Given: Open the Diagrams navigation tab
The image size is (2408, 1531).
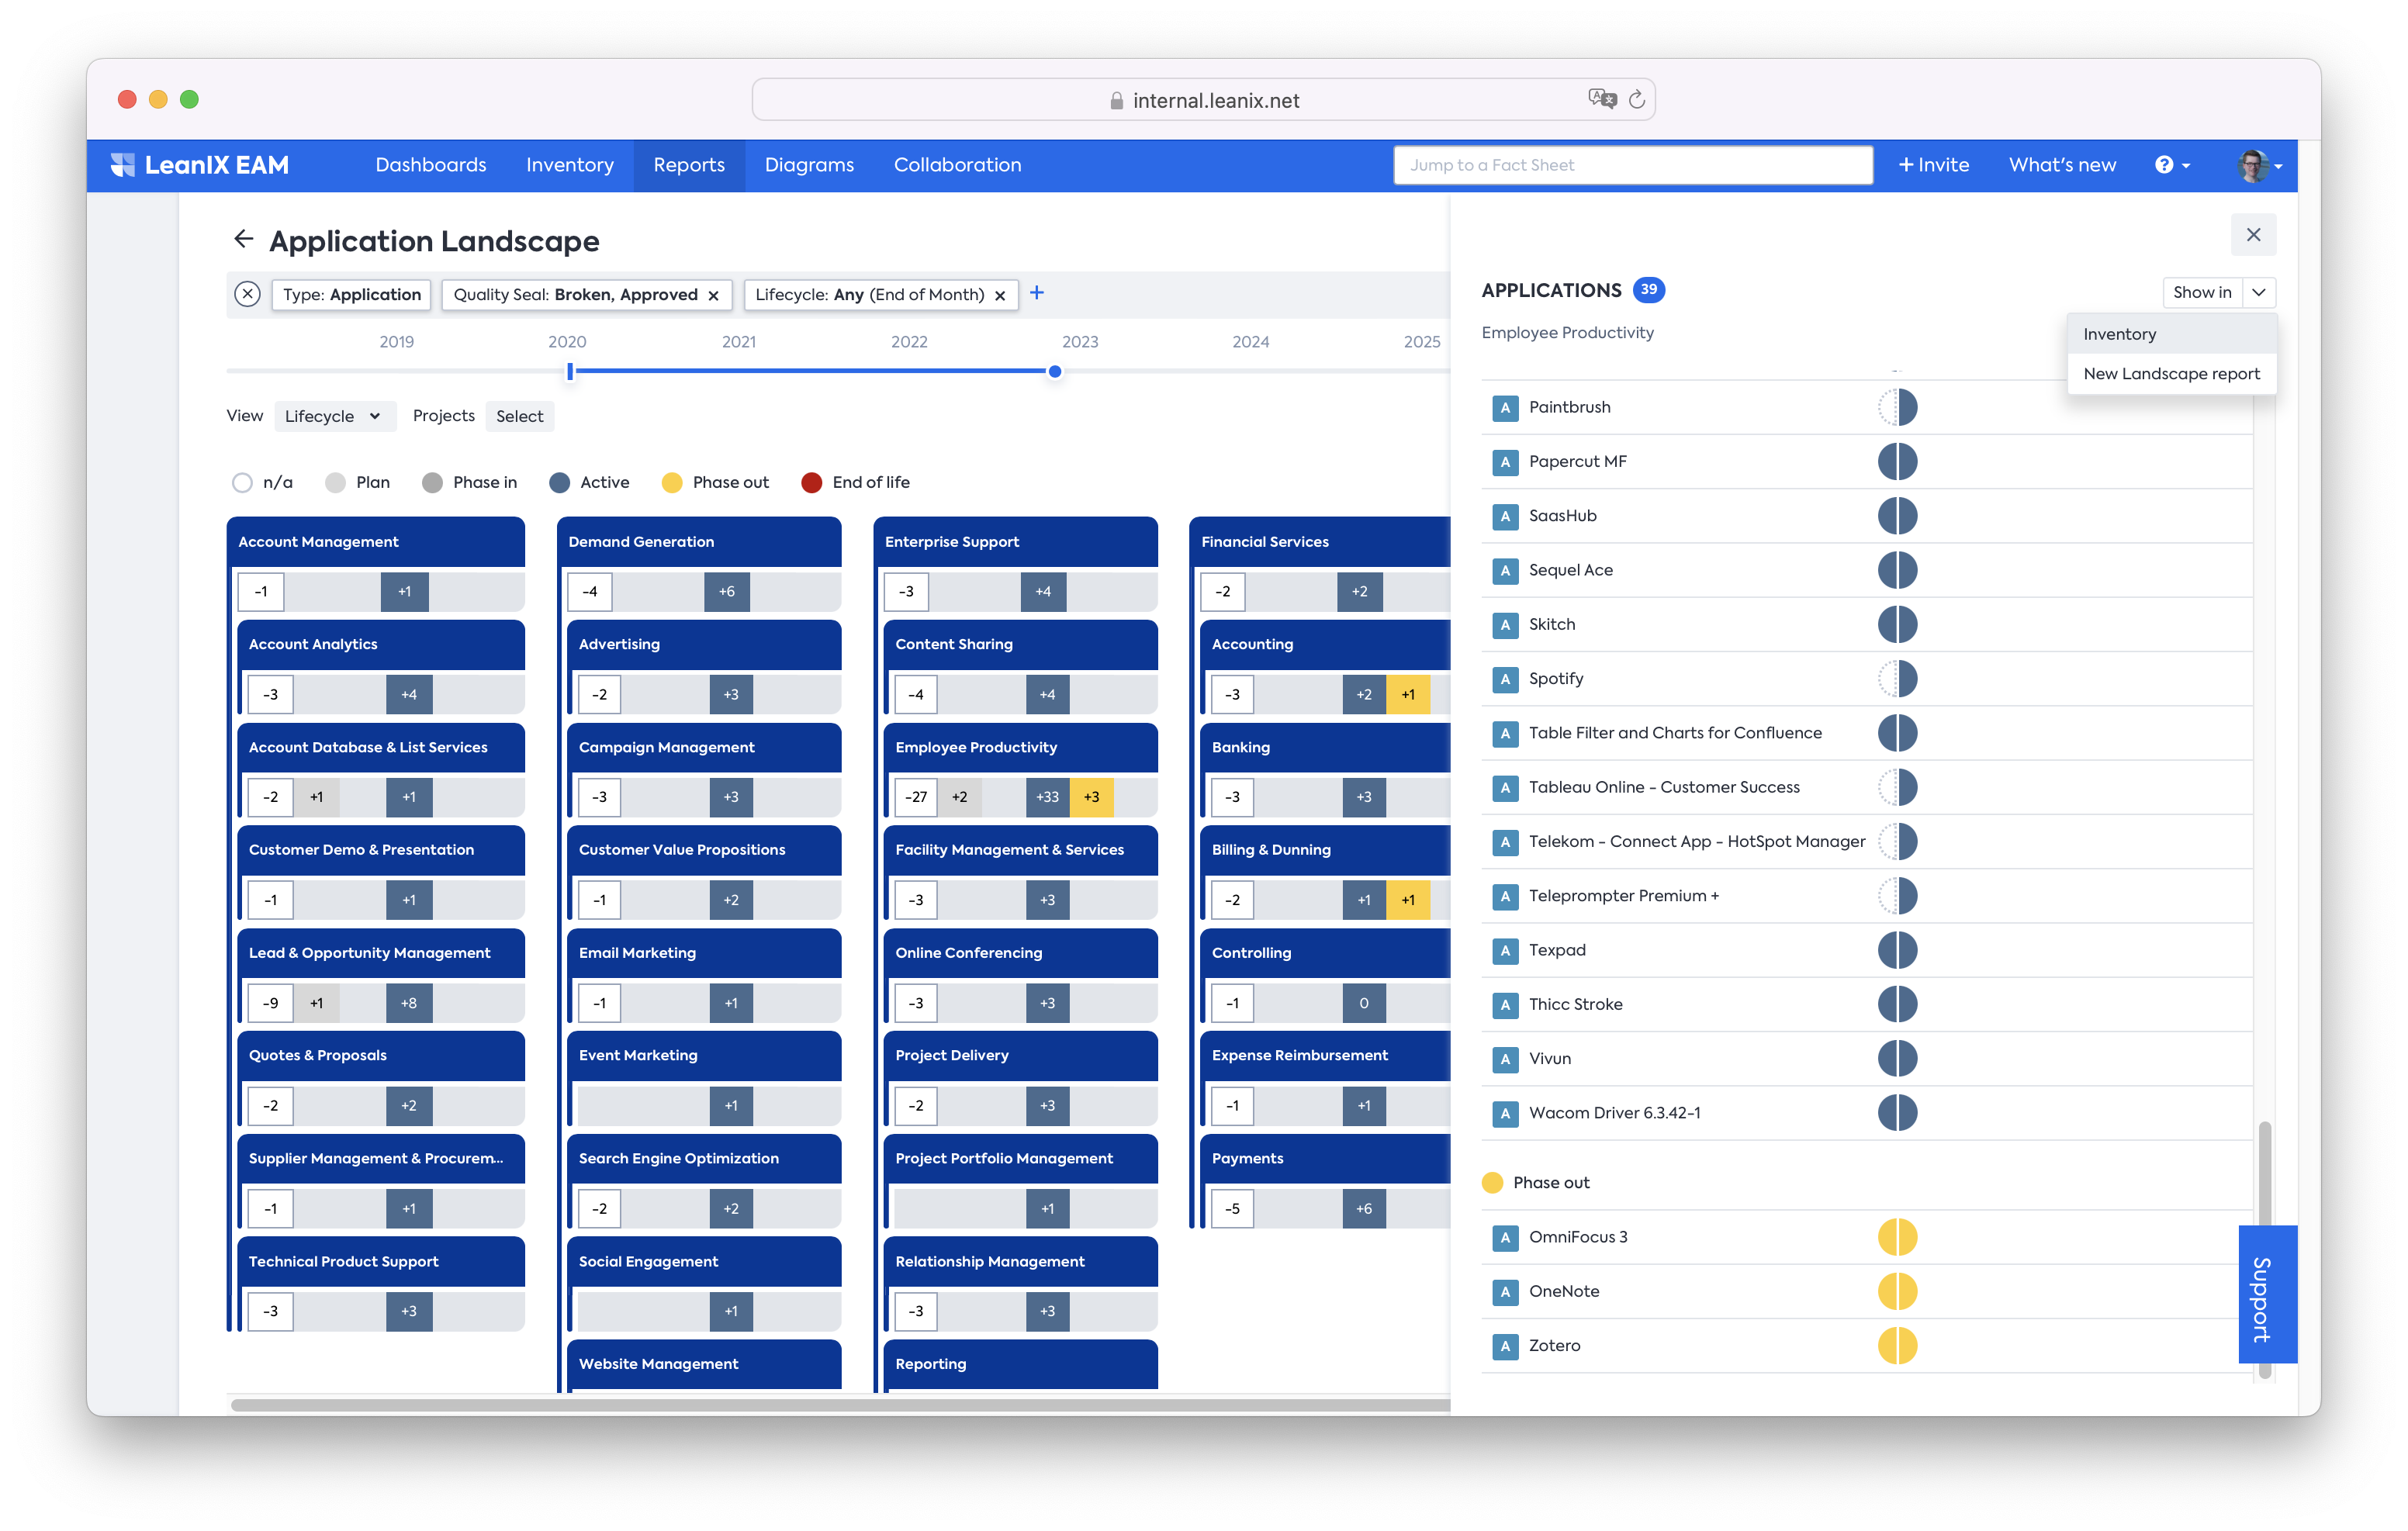Looking at the screenshot, I should (x=808, y=165).
